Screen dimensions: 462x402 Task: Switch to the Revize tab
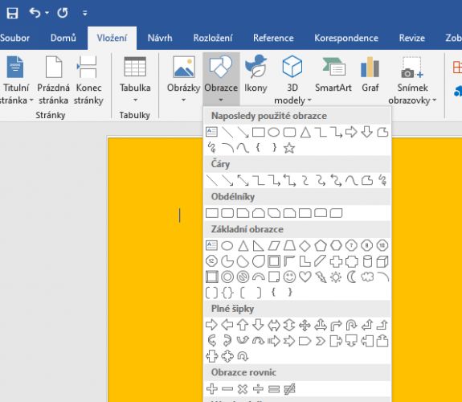click(x=412, y=38)
